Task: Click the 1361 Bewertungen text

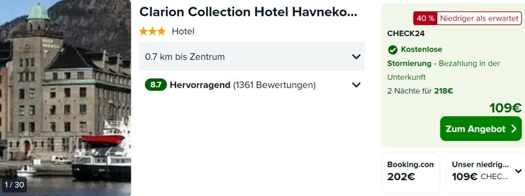Action: [275, 85]
